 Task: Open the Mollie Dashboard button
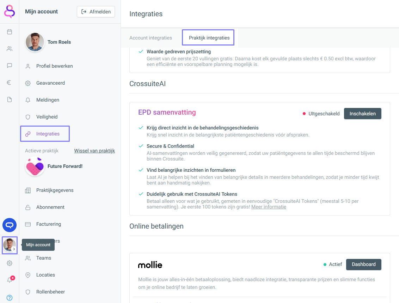click(363, 264)
